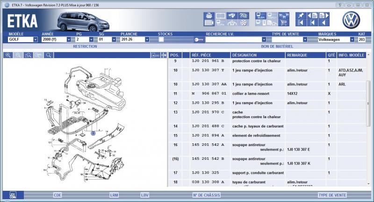
Task: Click the gauge icon below the binoculars
Action: click(232, 23)
